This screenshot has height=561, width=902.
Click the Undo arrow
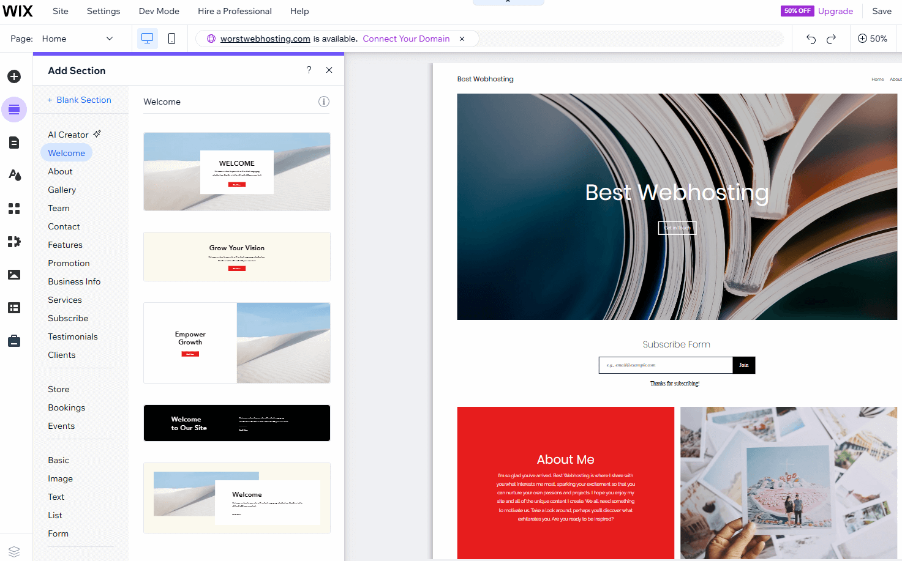811,39
